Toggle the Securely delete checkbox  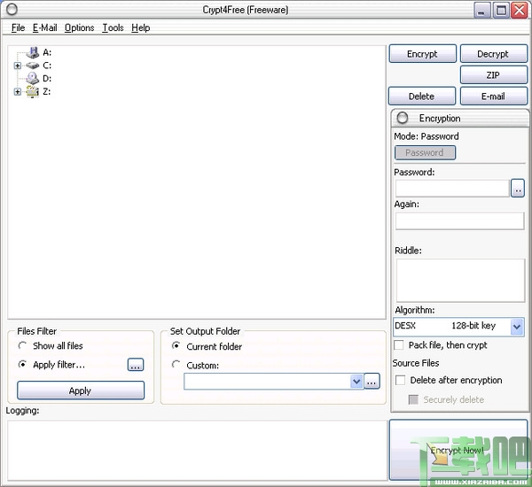413,399
